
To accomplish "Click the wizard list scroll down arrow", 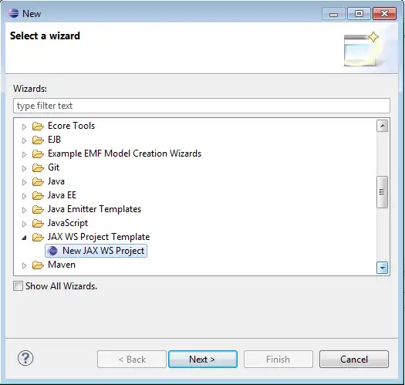I will [383, 268].
